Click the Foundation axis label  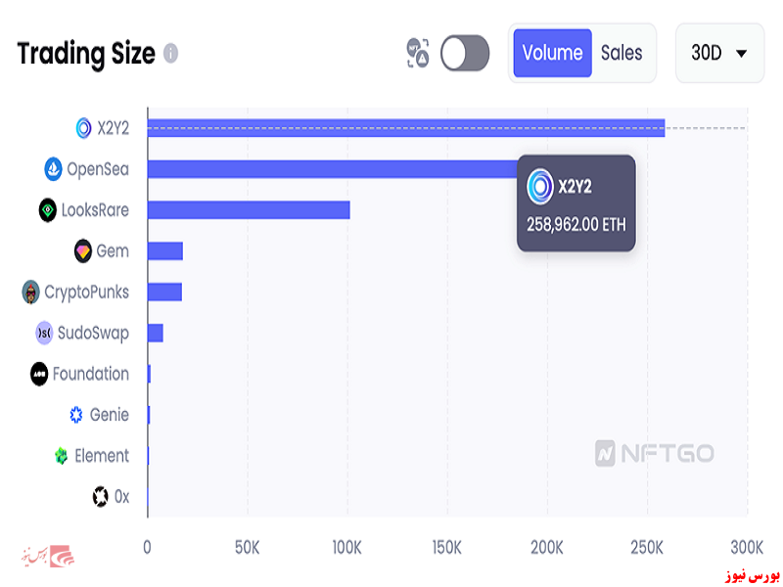click(x=91, y=374)
